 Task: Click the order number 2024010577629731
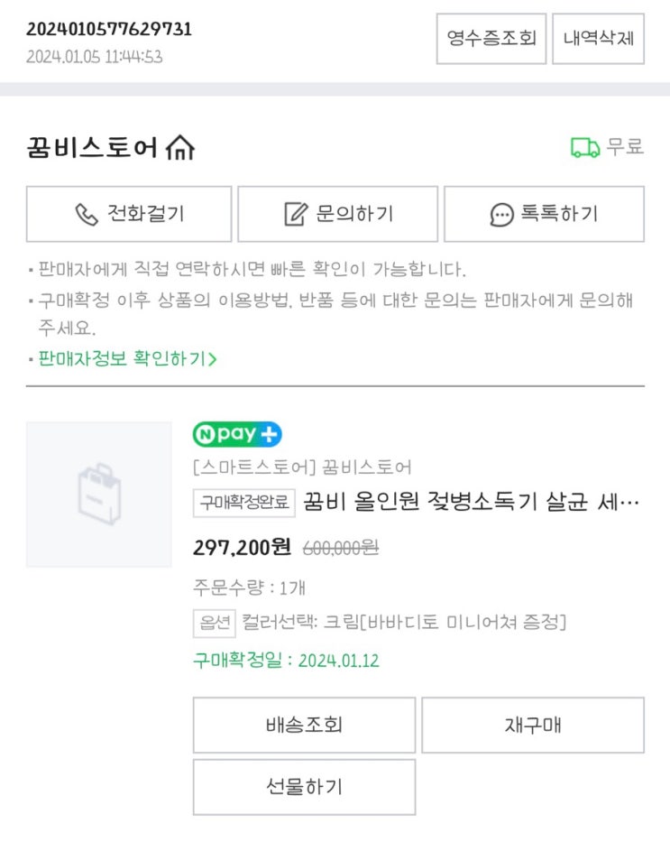coord(109,29)
